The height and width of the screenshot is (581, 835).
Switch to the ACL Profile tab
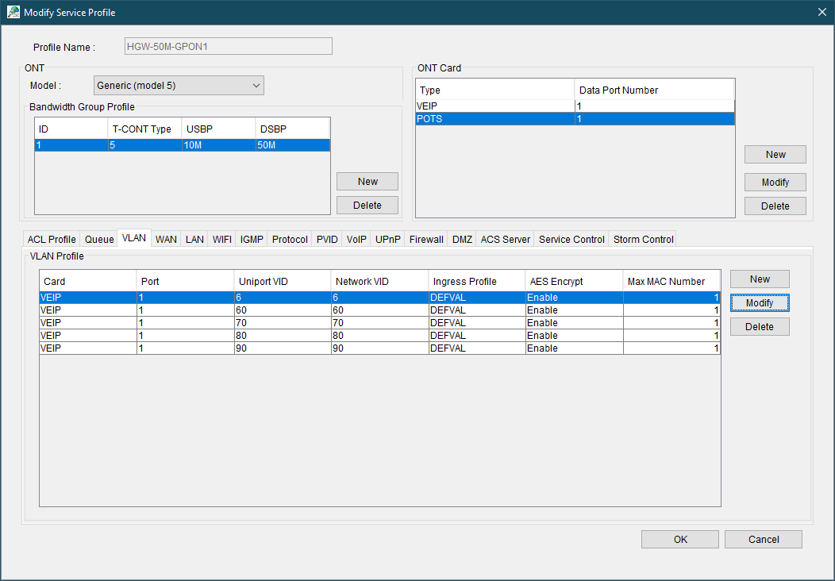52,239
